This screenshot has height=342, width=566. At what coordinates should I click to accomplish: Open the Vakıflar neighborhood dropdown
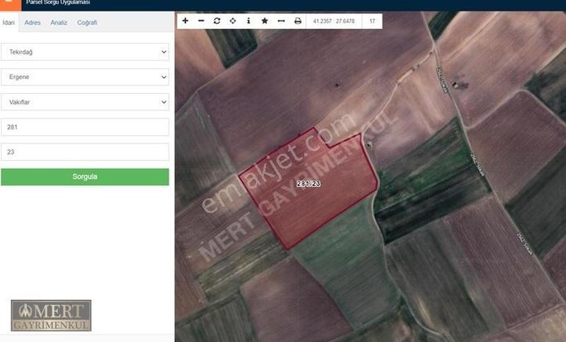tap(85, 102)
